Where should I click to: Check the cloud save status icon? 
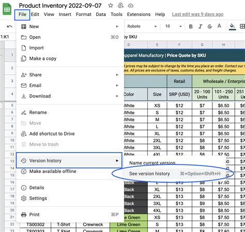(x=131, y=6)
